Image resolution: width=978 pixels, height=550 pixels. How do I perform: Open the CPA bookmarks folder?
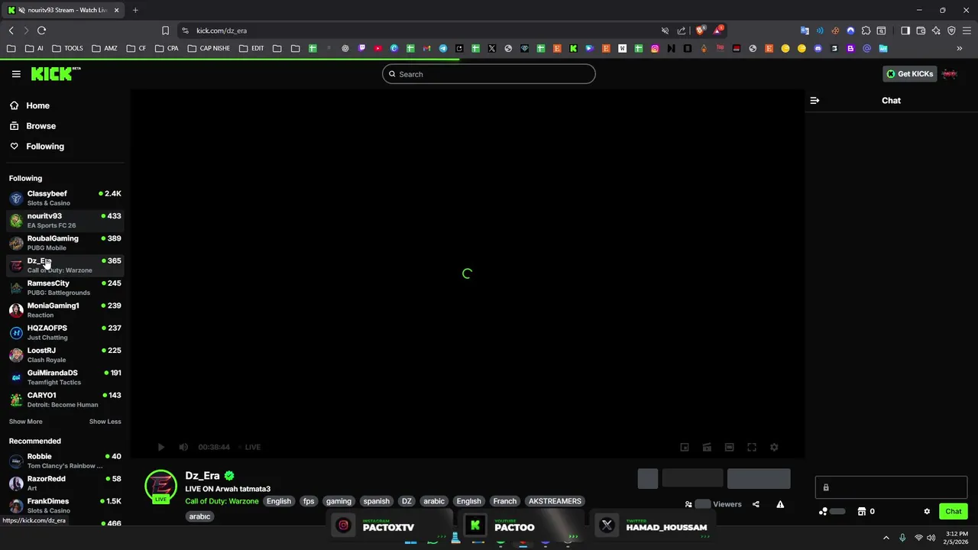[x=167, y=48]
